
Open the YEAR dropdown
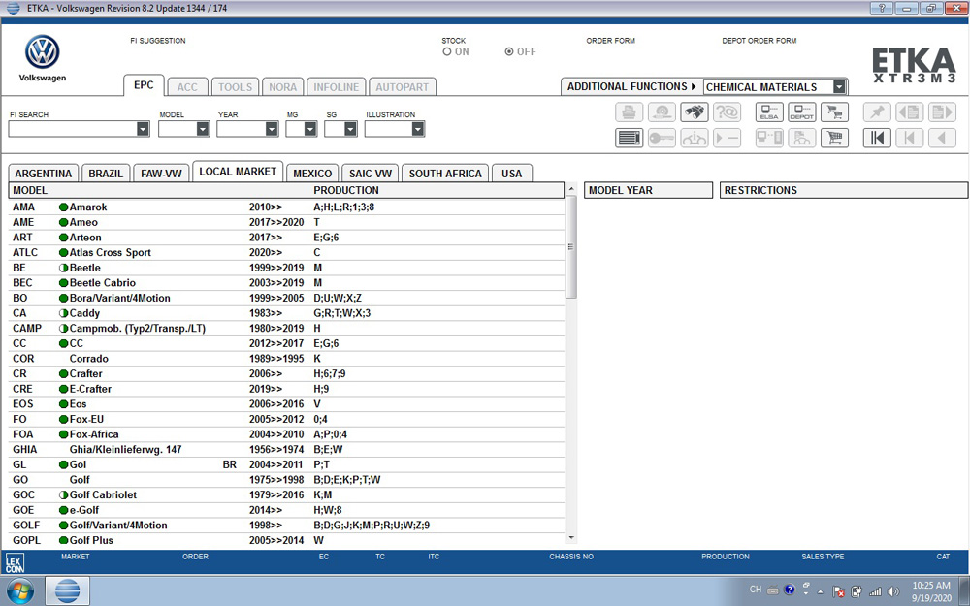(272, 129)
